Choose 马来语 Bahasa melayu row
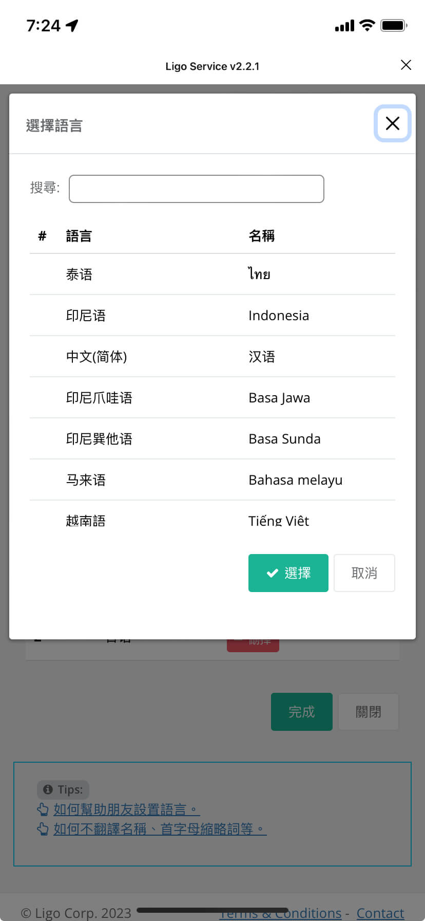The image size is (425, 921). pyautogui.click(x=212, y=480)
